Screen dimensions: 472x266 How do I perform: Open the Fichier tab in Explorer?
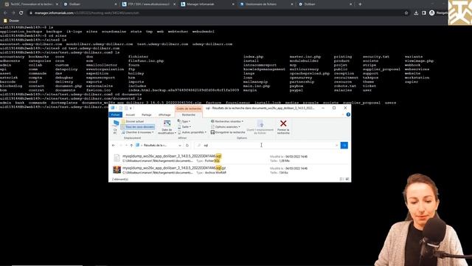[x=115, y=115]
